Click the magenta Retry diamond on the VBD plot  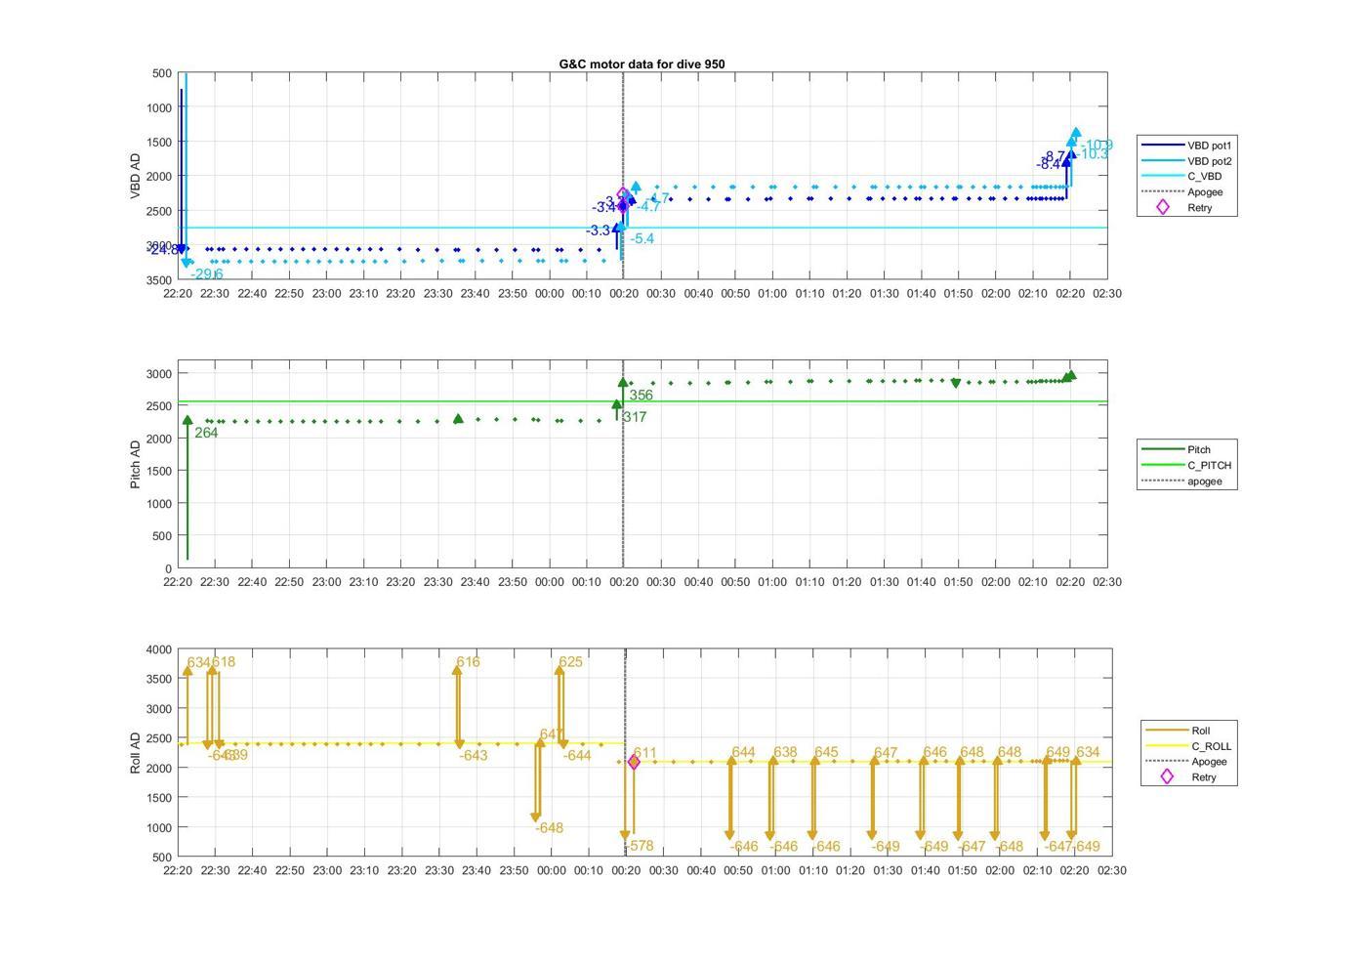(x=623, y=196)
